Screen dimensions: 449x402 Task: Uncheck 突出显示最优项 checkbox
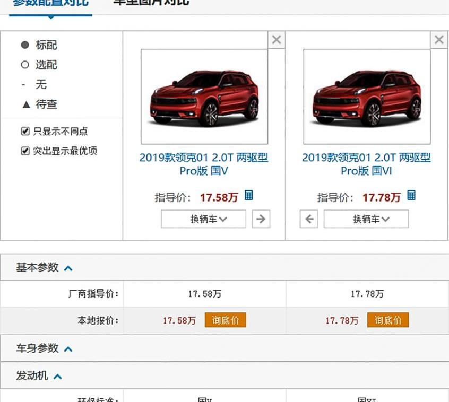click(x=25, y=151)
